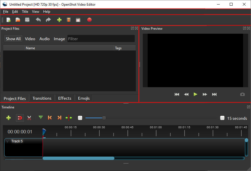This screenshot has height=171, width=251.
Task: Click the zoom slider handle
Action: (x=104, y=118)
